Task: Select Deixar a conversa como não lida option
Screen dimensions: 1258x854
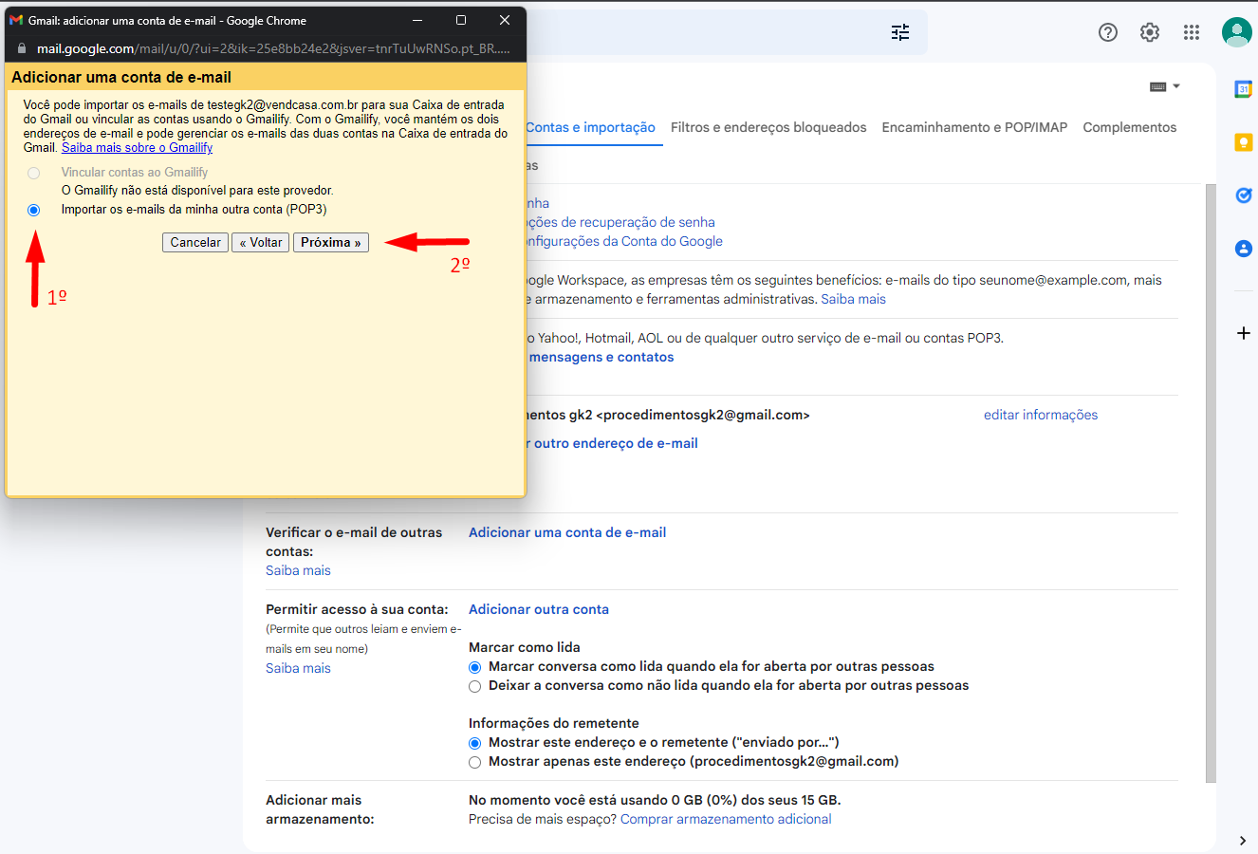Action: [x=475, y=686]
